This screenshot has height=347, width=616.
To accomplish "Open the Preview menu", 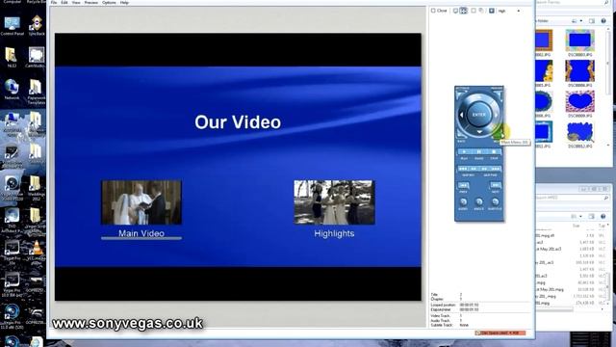I will [x=91, y=2].
